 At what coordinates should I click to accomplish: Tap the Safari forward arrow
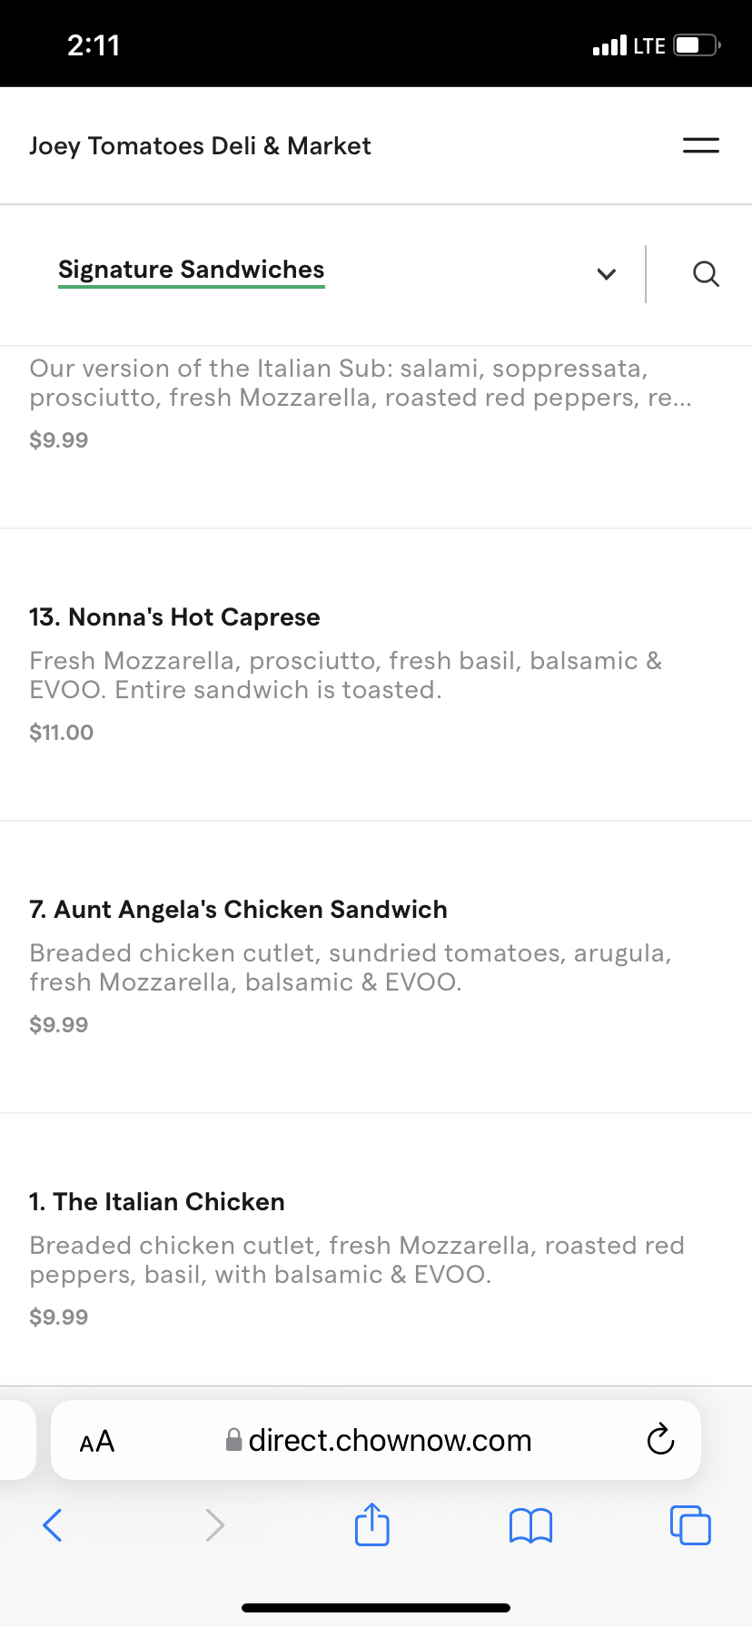point(214,1524)
